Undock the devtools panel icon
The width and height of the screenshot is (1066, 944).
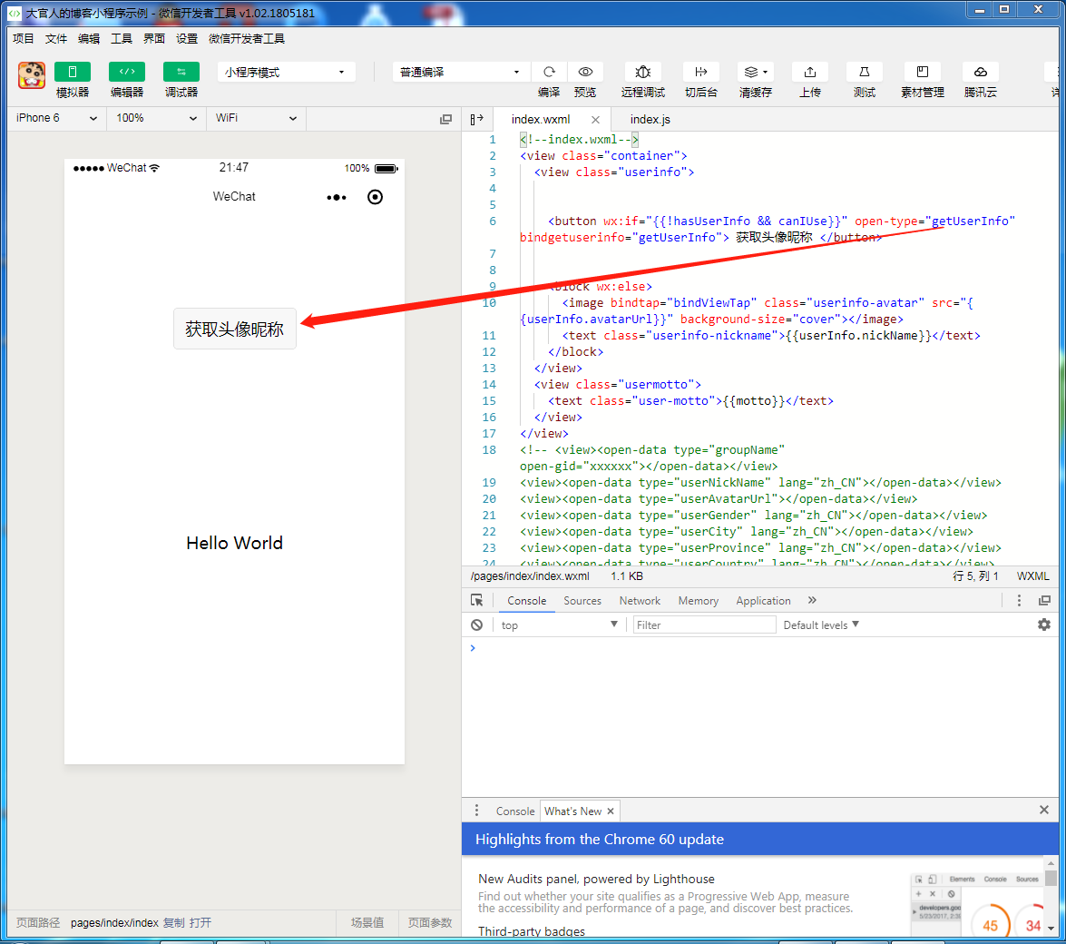click(1045, 601)
